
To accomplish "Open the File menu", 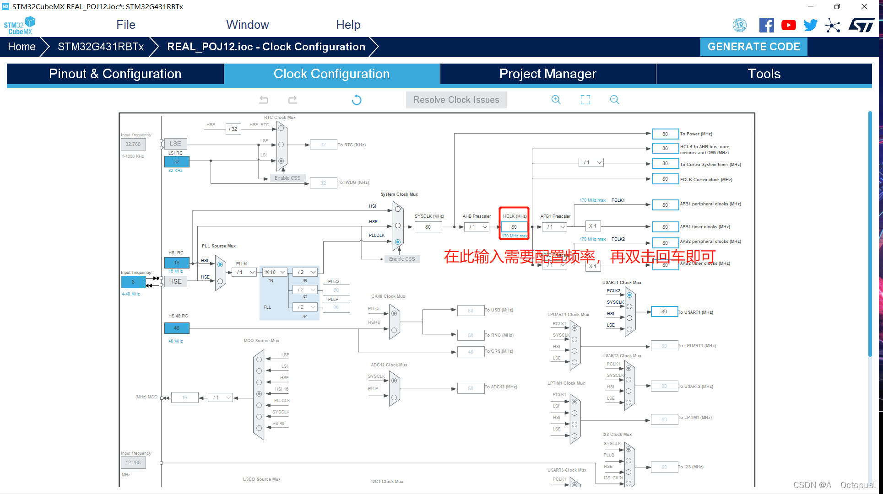I will 126,25.
